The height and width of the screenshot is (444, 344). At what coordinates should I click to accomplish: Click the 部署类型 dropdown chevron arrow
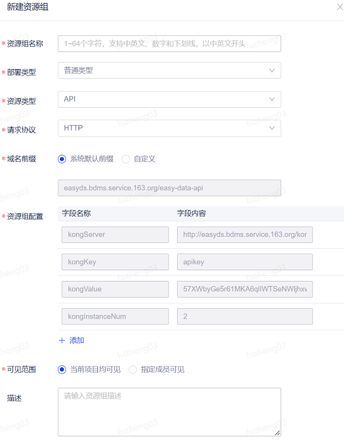[x=272, y=70]
